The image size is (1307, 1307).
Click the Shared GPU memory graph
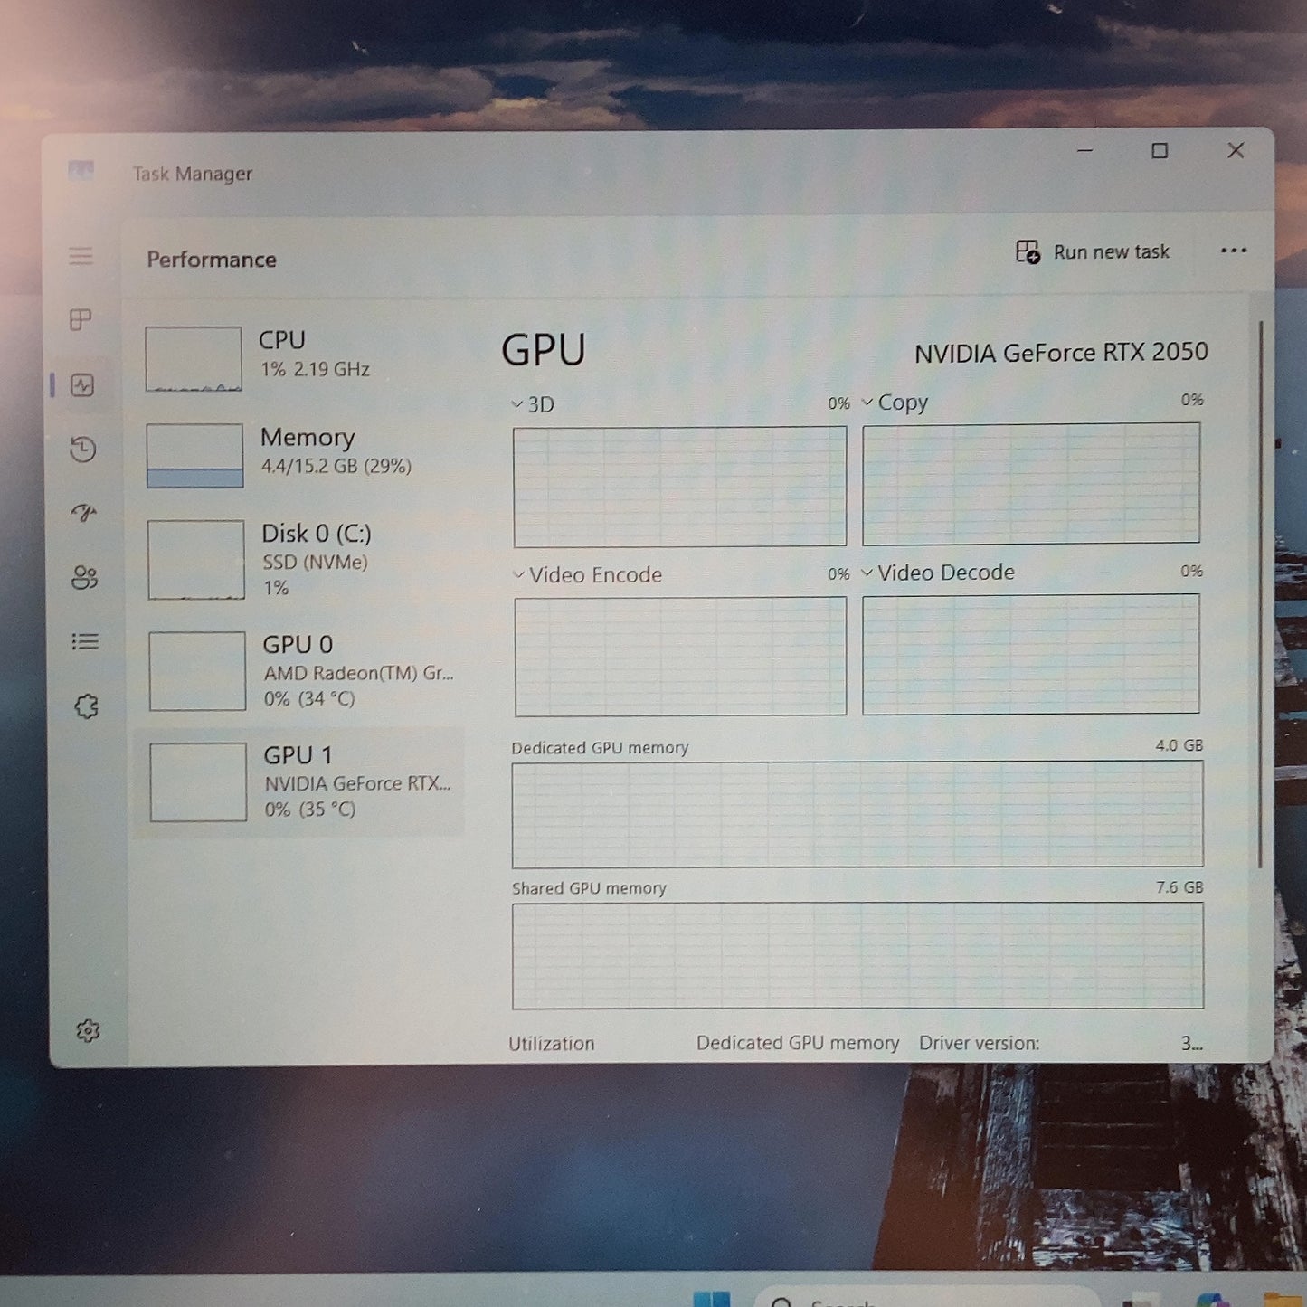pyautogui.click(x=857, y=955)
